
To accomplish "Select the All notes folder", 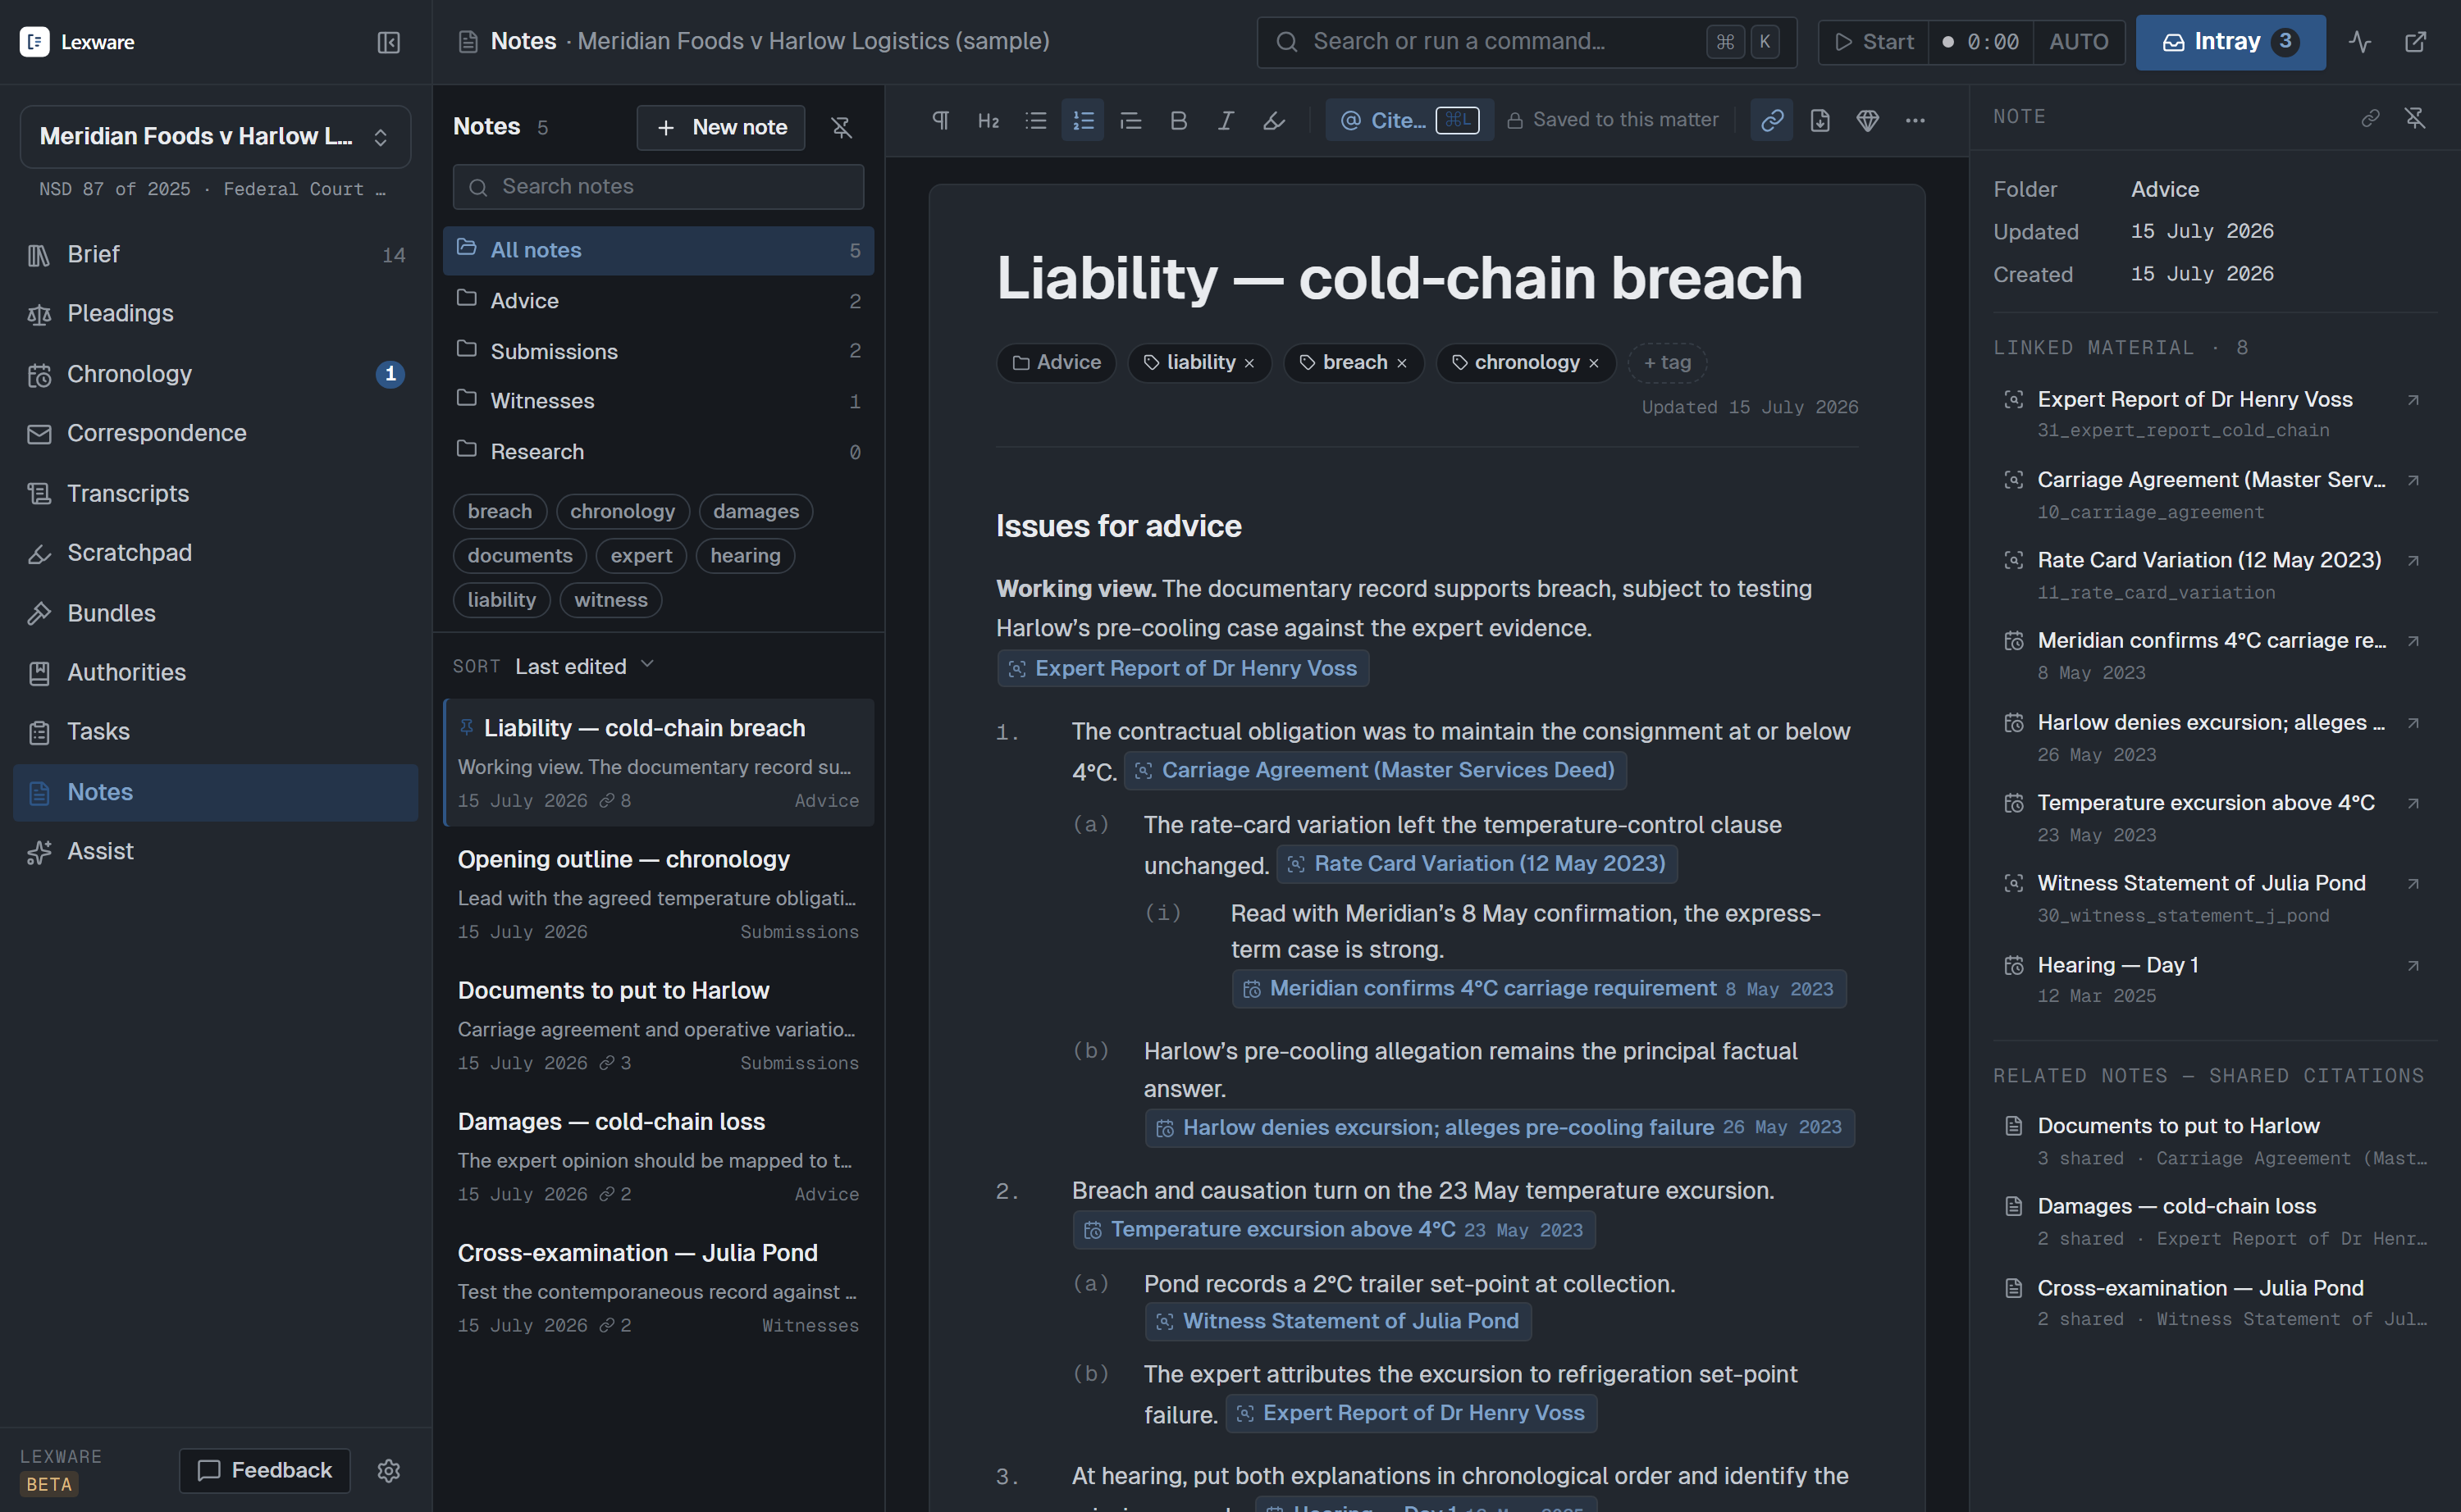I will click(658, 250).
